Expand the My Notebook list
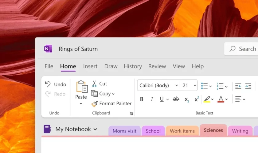The width and height of the screenshot is (258, 153). tap(95, 129)
